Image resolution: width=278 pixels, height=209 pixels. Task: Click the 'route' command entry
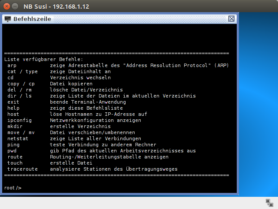tap(15, 157)
